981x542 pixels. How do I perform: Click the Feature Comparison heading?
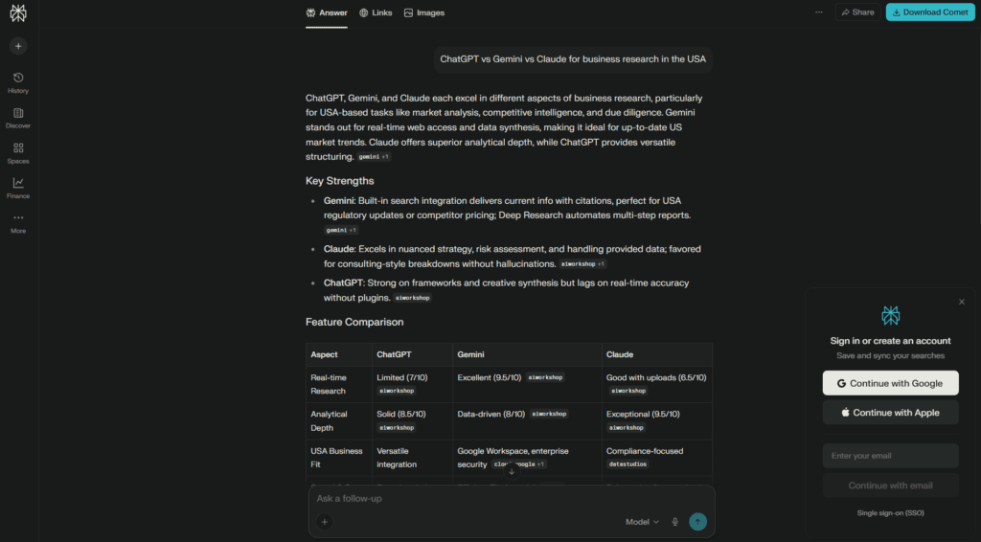pyautogui.click(x=354, y=322)
